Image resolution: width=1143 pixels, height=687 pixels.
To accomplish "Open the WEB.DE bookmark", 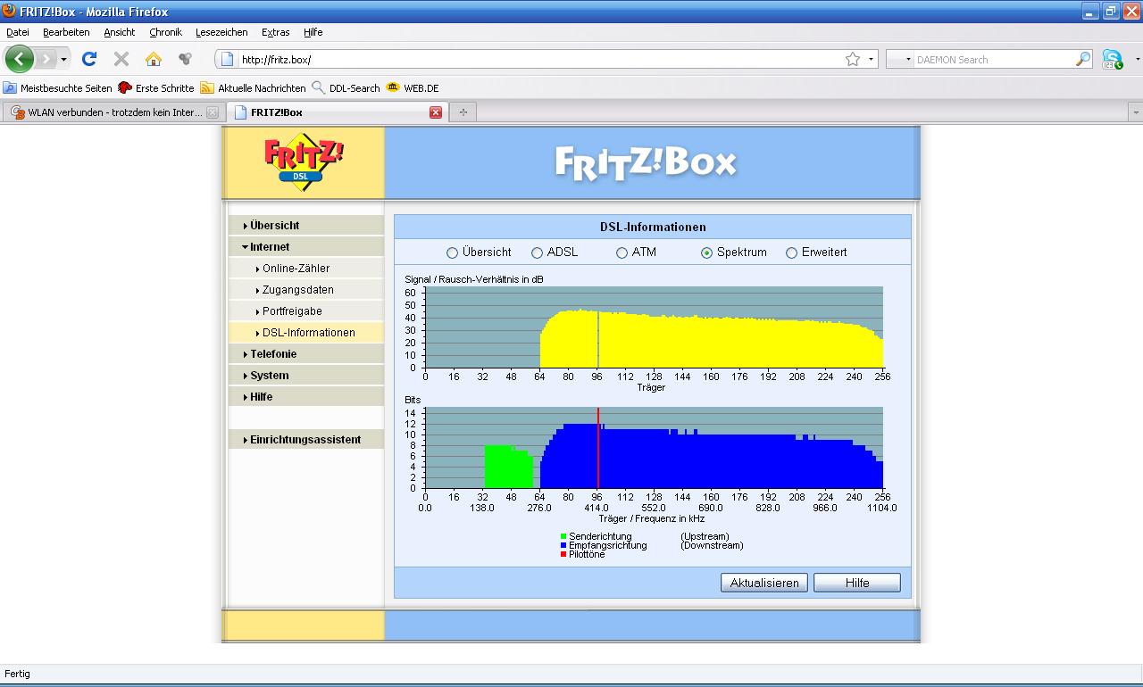I will pos(413,88).
